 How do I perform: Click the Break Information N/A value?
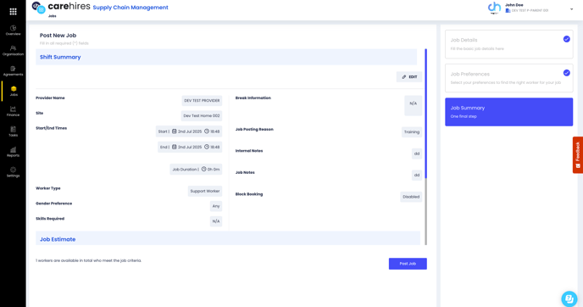click(413, 105)
